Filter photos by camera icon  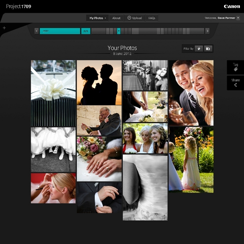point(208,48)
